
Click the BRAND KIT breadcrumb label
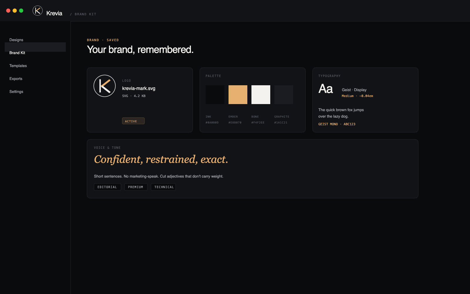[x=85, y=14]
